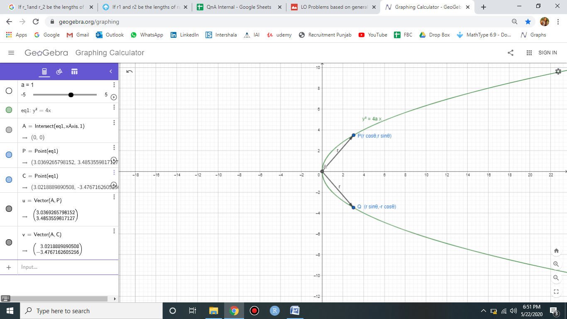Switch to the Algebra calculator view icon
The image size is (567, 319).
44,72
